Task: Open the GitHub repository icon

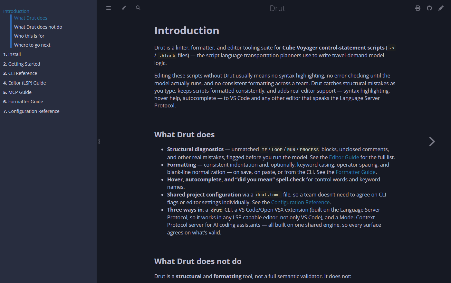Action: pos(429,8)
